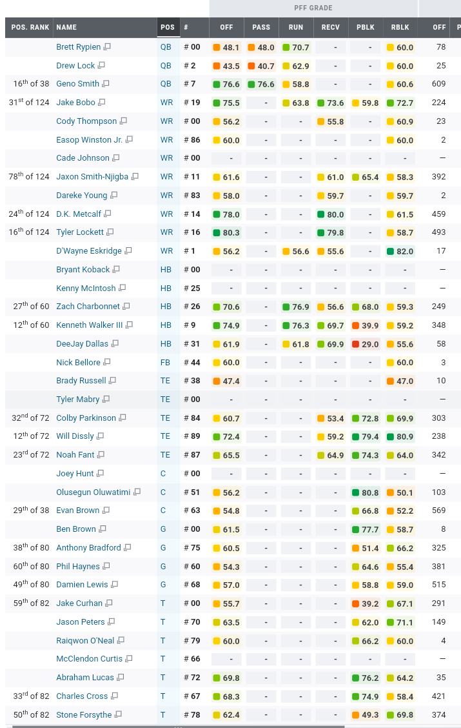This screenshot has height=728, width=461.
Task: Open Tyler Mabry player page
Action: click(x=78, y=399)
